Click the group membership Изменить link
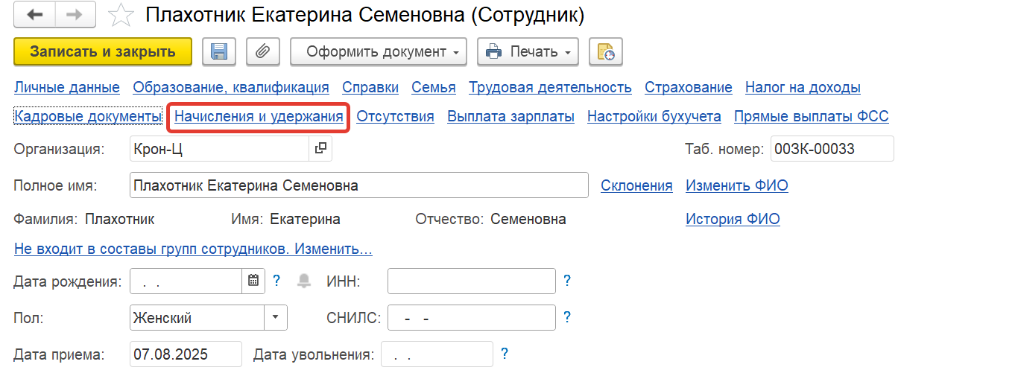The width and height of the screenshot is (1018, 376). click(194, 249)
